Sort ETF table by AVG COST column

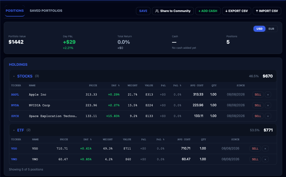pyautogui.click(x=184, y=139)
